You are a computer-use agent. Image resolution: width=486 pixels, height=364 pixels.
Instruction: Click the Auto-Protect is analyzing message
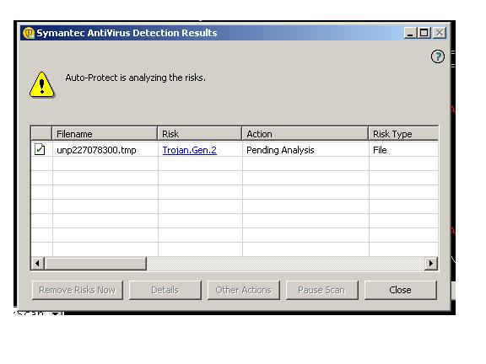tap(136, 78)
